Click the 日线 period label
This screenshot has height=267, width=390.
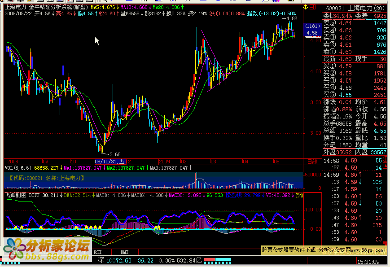pos(312,162)
